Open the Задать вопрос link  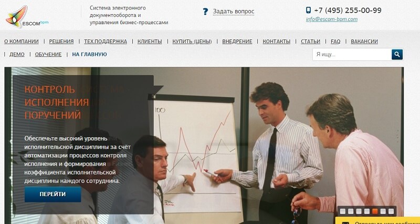[233, 12]
